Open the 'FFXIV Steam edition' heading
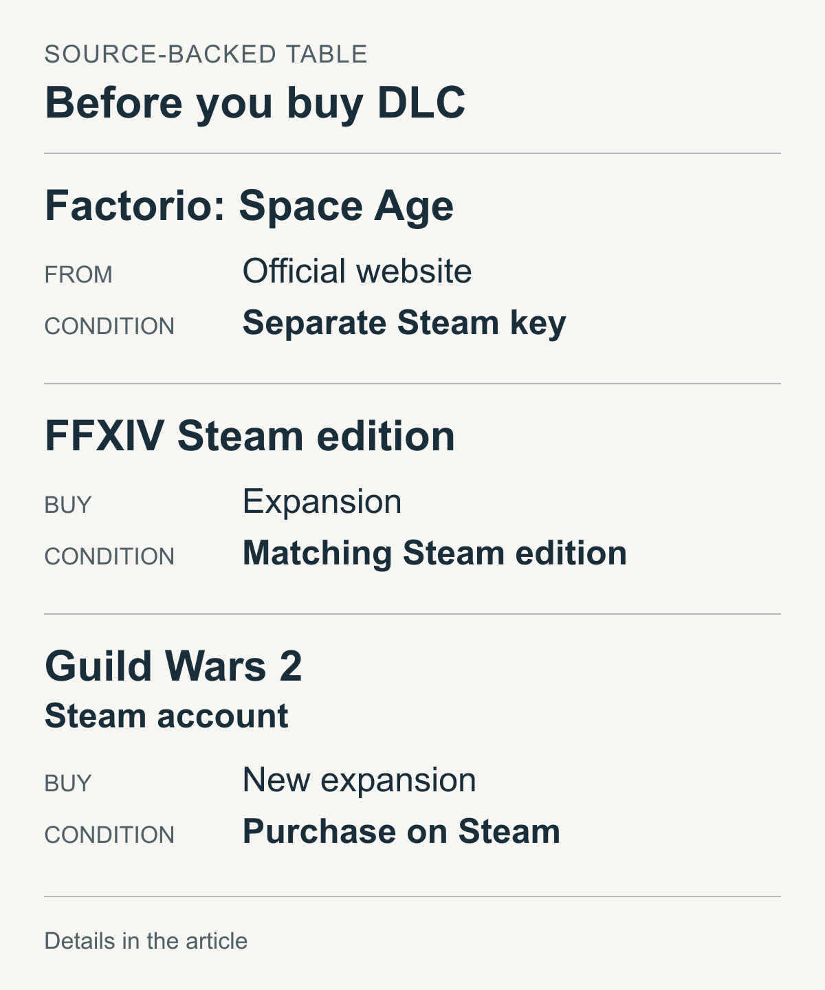The height and width of the screenshot is (990, 825). tap(250, 437)
